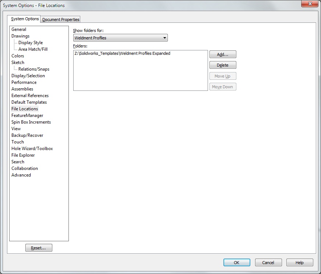Open Assemblies options category

[22, 89]
